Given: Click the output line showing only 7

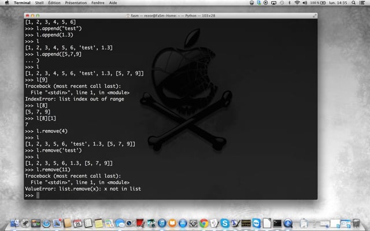Looking at the screenshot, I should (x=27, y=125).
